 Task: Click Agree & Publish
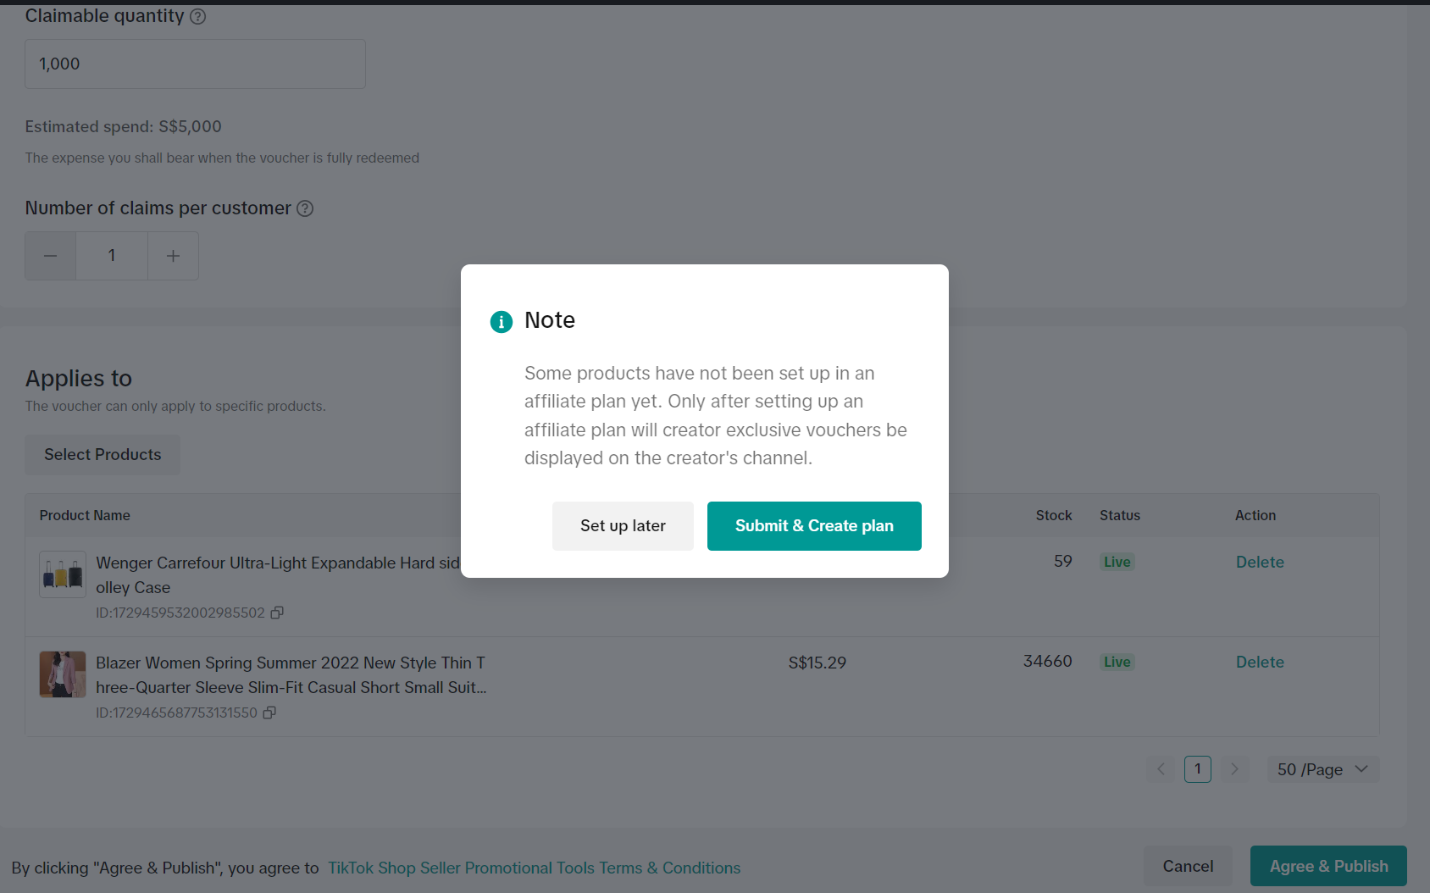click(1328, 867)
